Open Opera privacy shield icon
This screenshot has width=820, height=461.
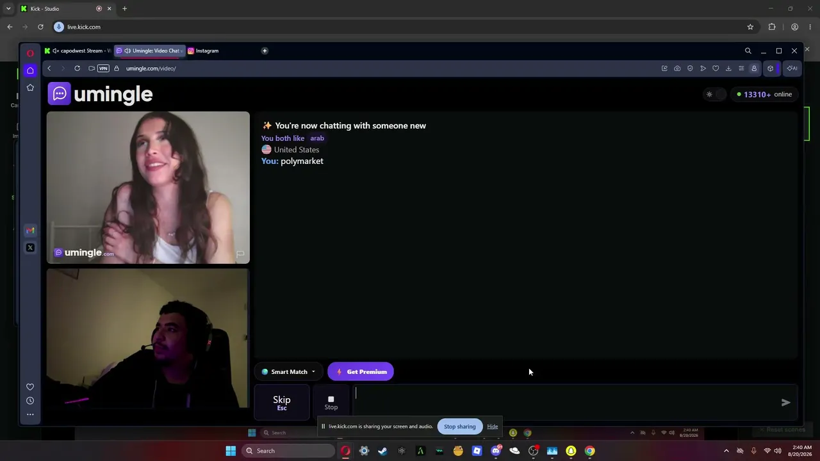(690, 69)
